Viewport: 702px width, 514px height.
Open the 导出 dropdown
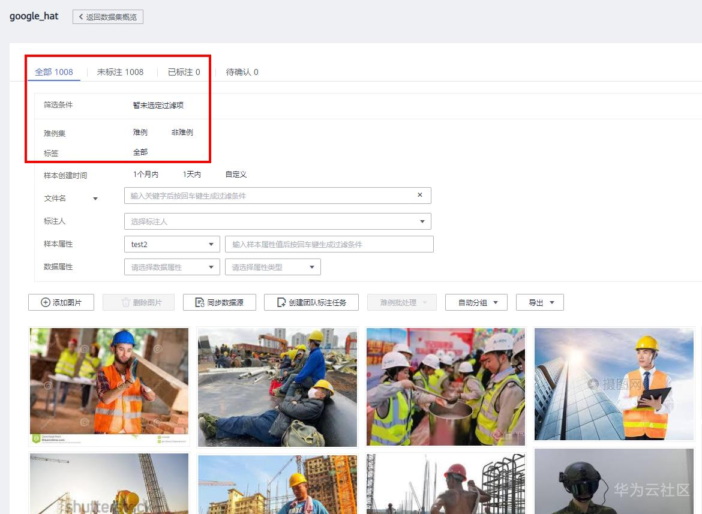[x=540, y=302]
